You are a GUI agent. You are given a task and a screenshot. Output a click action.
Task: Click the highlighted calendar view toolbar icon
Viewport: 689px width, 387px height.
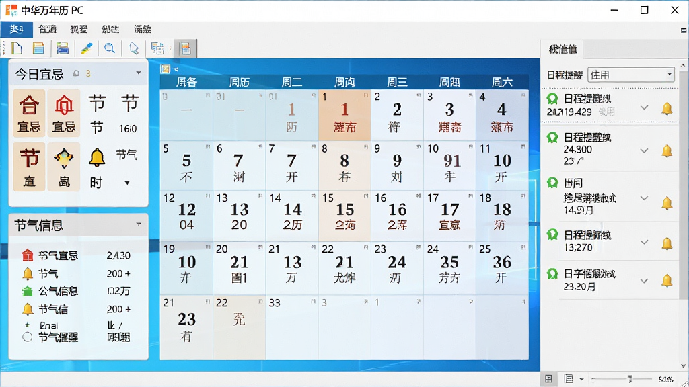186,48
